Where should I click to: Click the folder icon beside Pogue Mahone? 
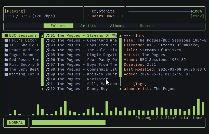[6, 55]
